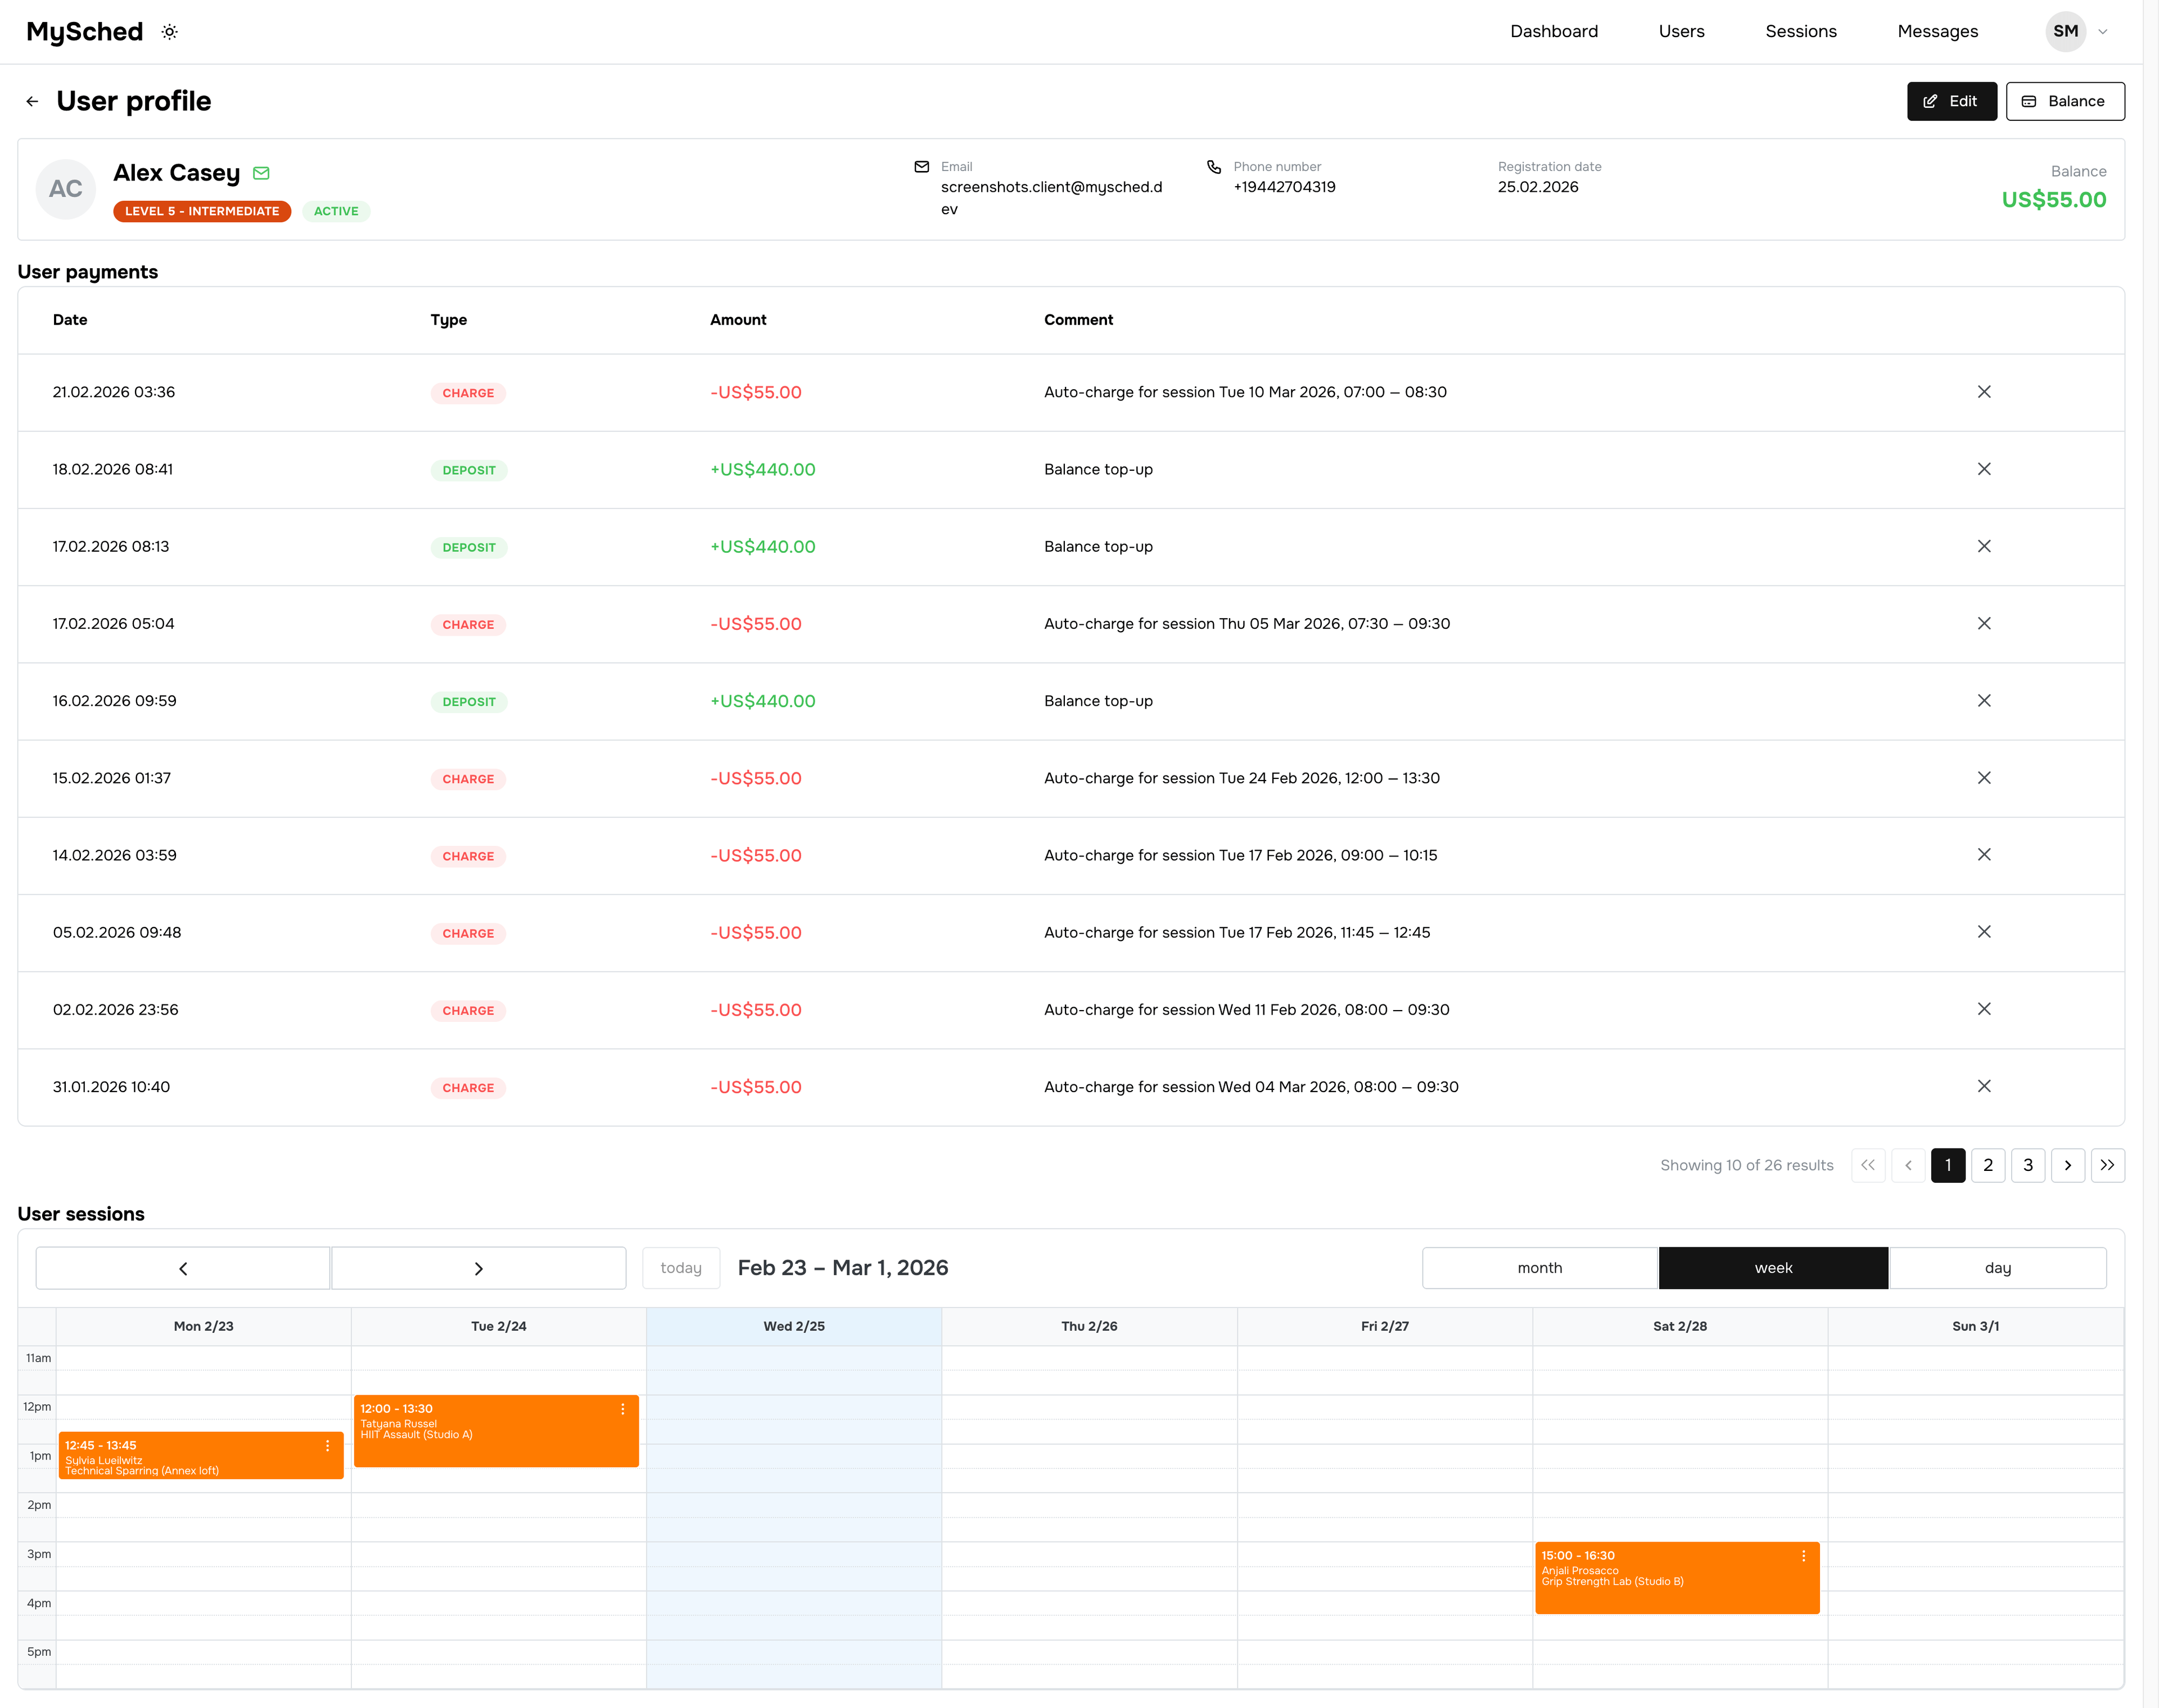Click the email envelope icon beside Alex Casey
Image resolution: width=2159 pixels, height=1708 pixels.
click(x=261, y=172)
